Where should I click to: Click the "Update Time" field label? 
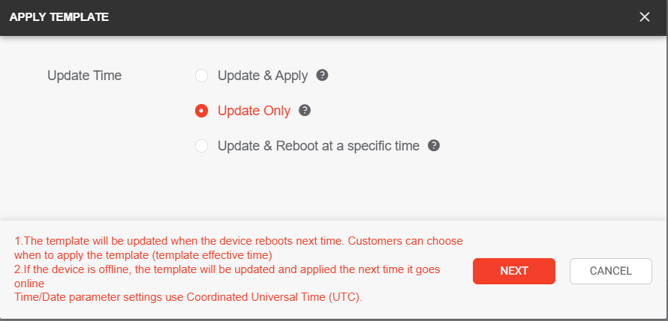[84, 76]
